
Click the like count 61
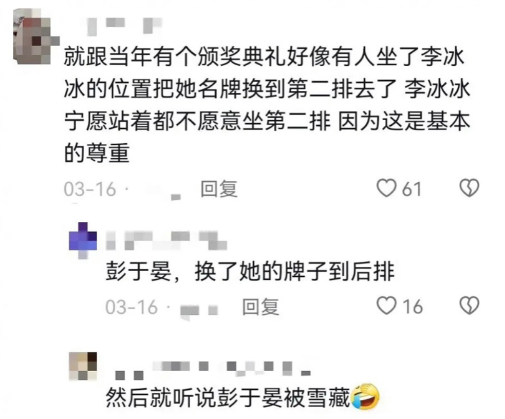click(412, 189)
